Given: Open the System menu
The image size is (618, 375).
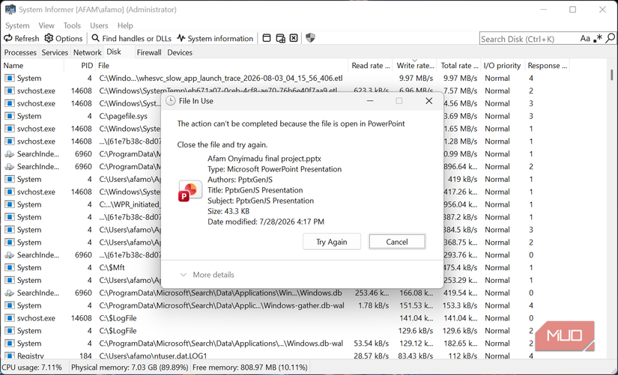Looking at the screenshot, I should (x=17, y=25).
